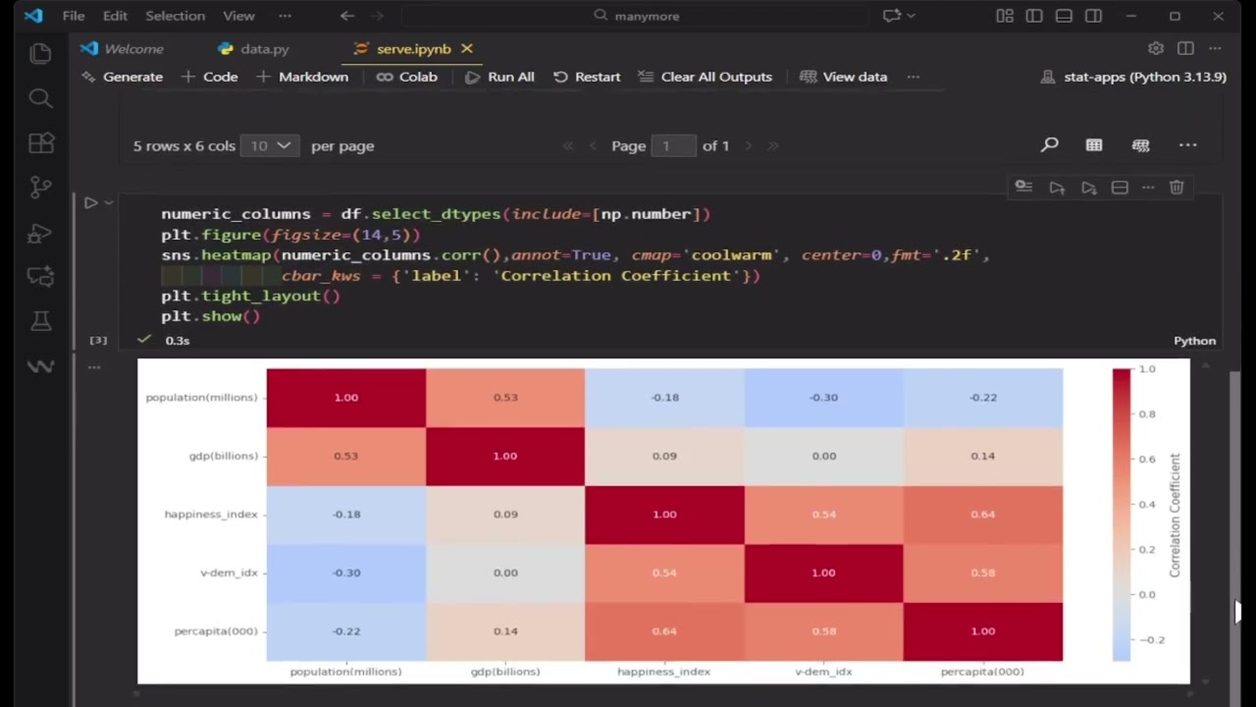
Task: Open the Copilot chat icon in title bar
Action: pos(892,16)
